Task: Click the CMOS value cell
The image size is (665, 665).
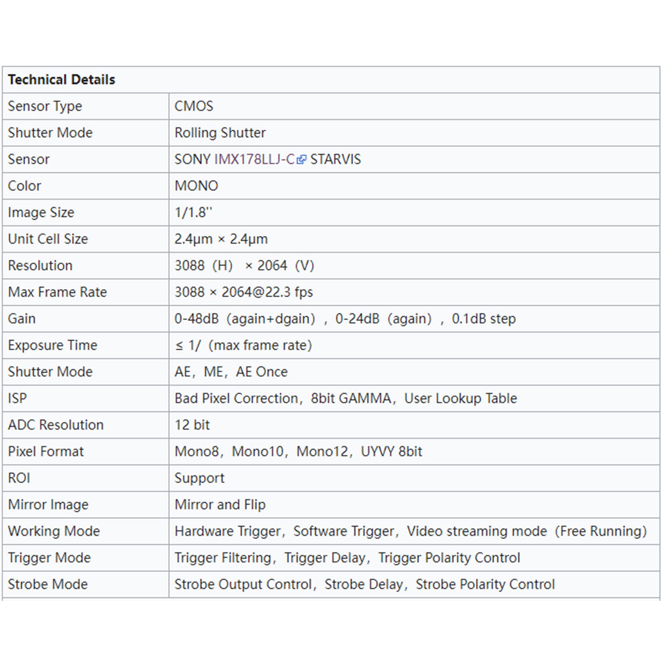Action: pyautogui.click(x=194, y=106)
